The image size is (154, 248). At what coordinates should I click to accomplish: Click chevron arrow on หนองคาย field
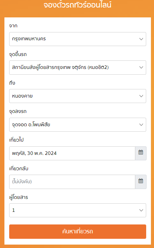[141, 96]
